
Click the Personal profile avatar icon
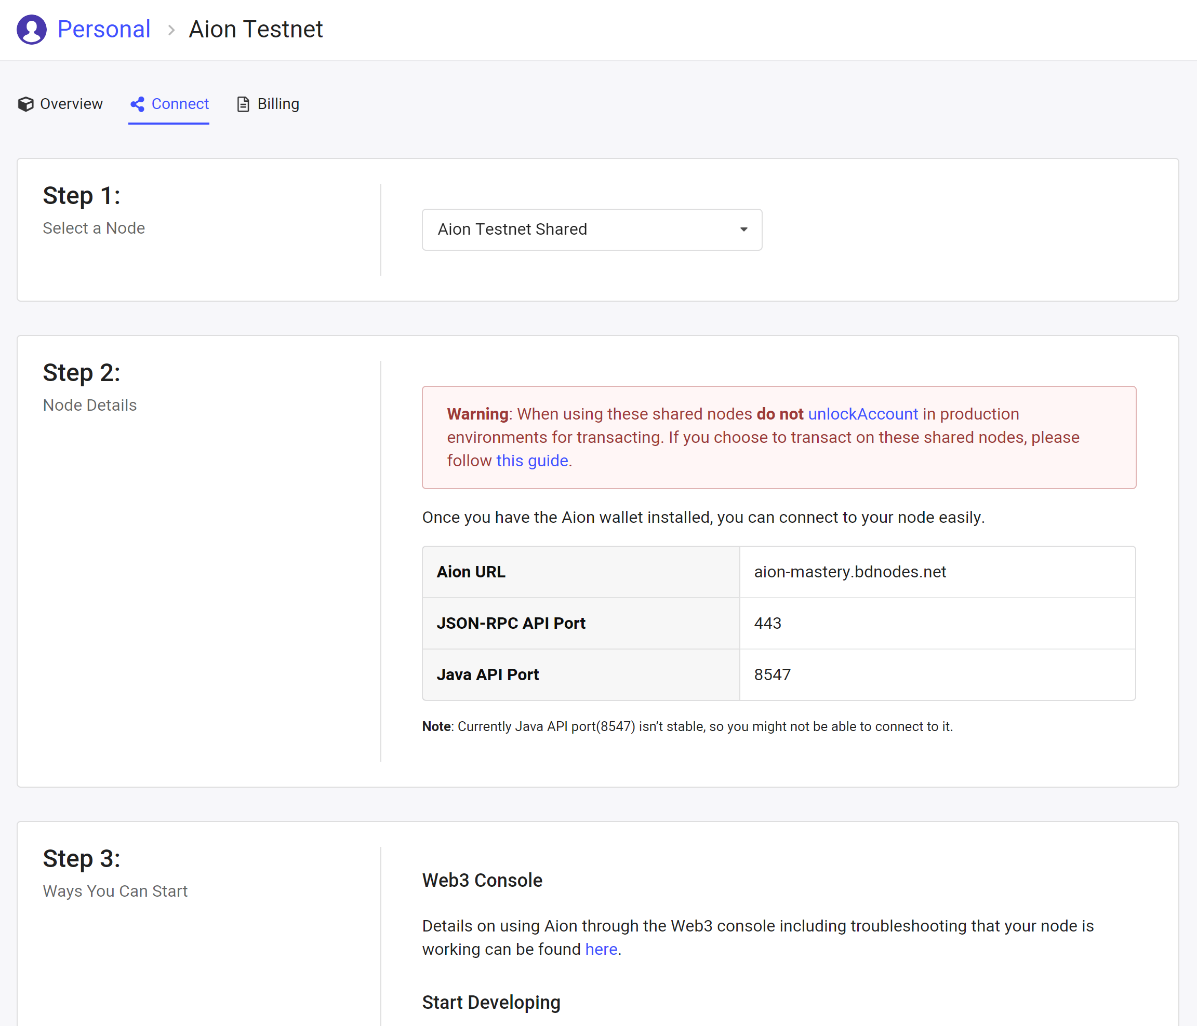31,30
